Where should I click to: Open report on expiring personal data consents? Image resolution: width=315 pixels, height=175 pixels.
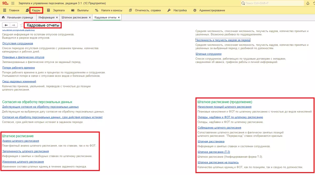click(52, 117)
